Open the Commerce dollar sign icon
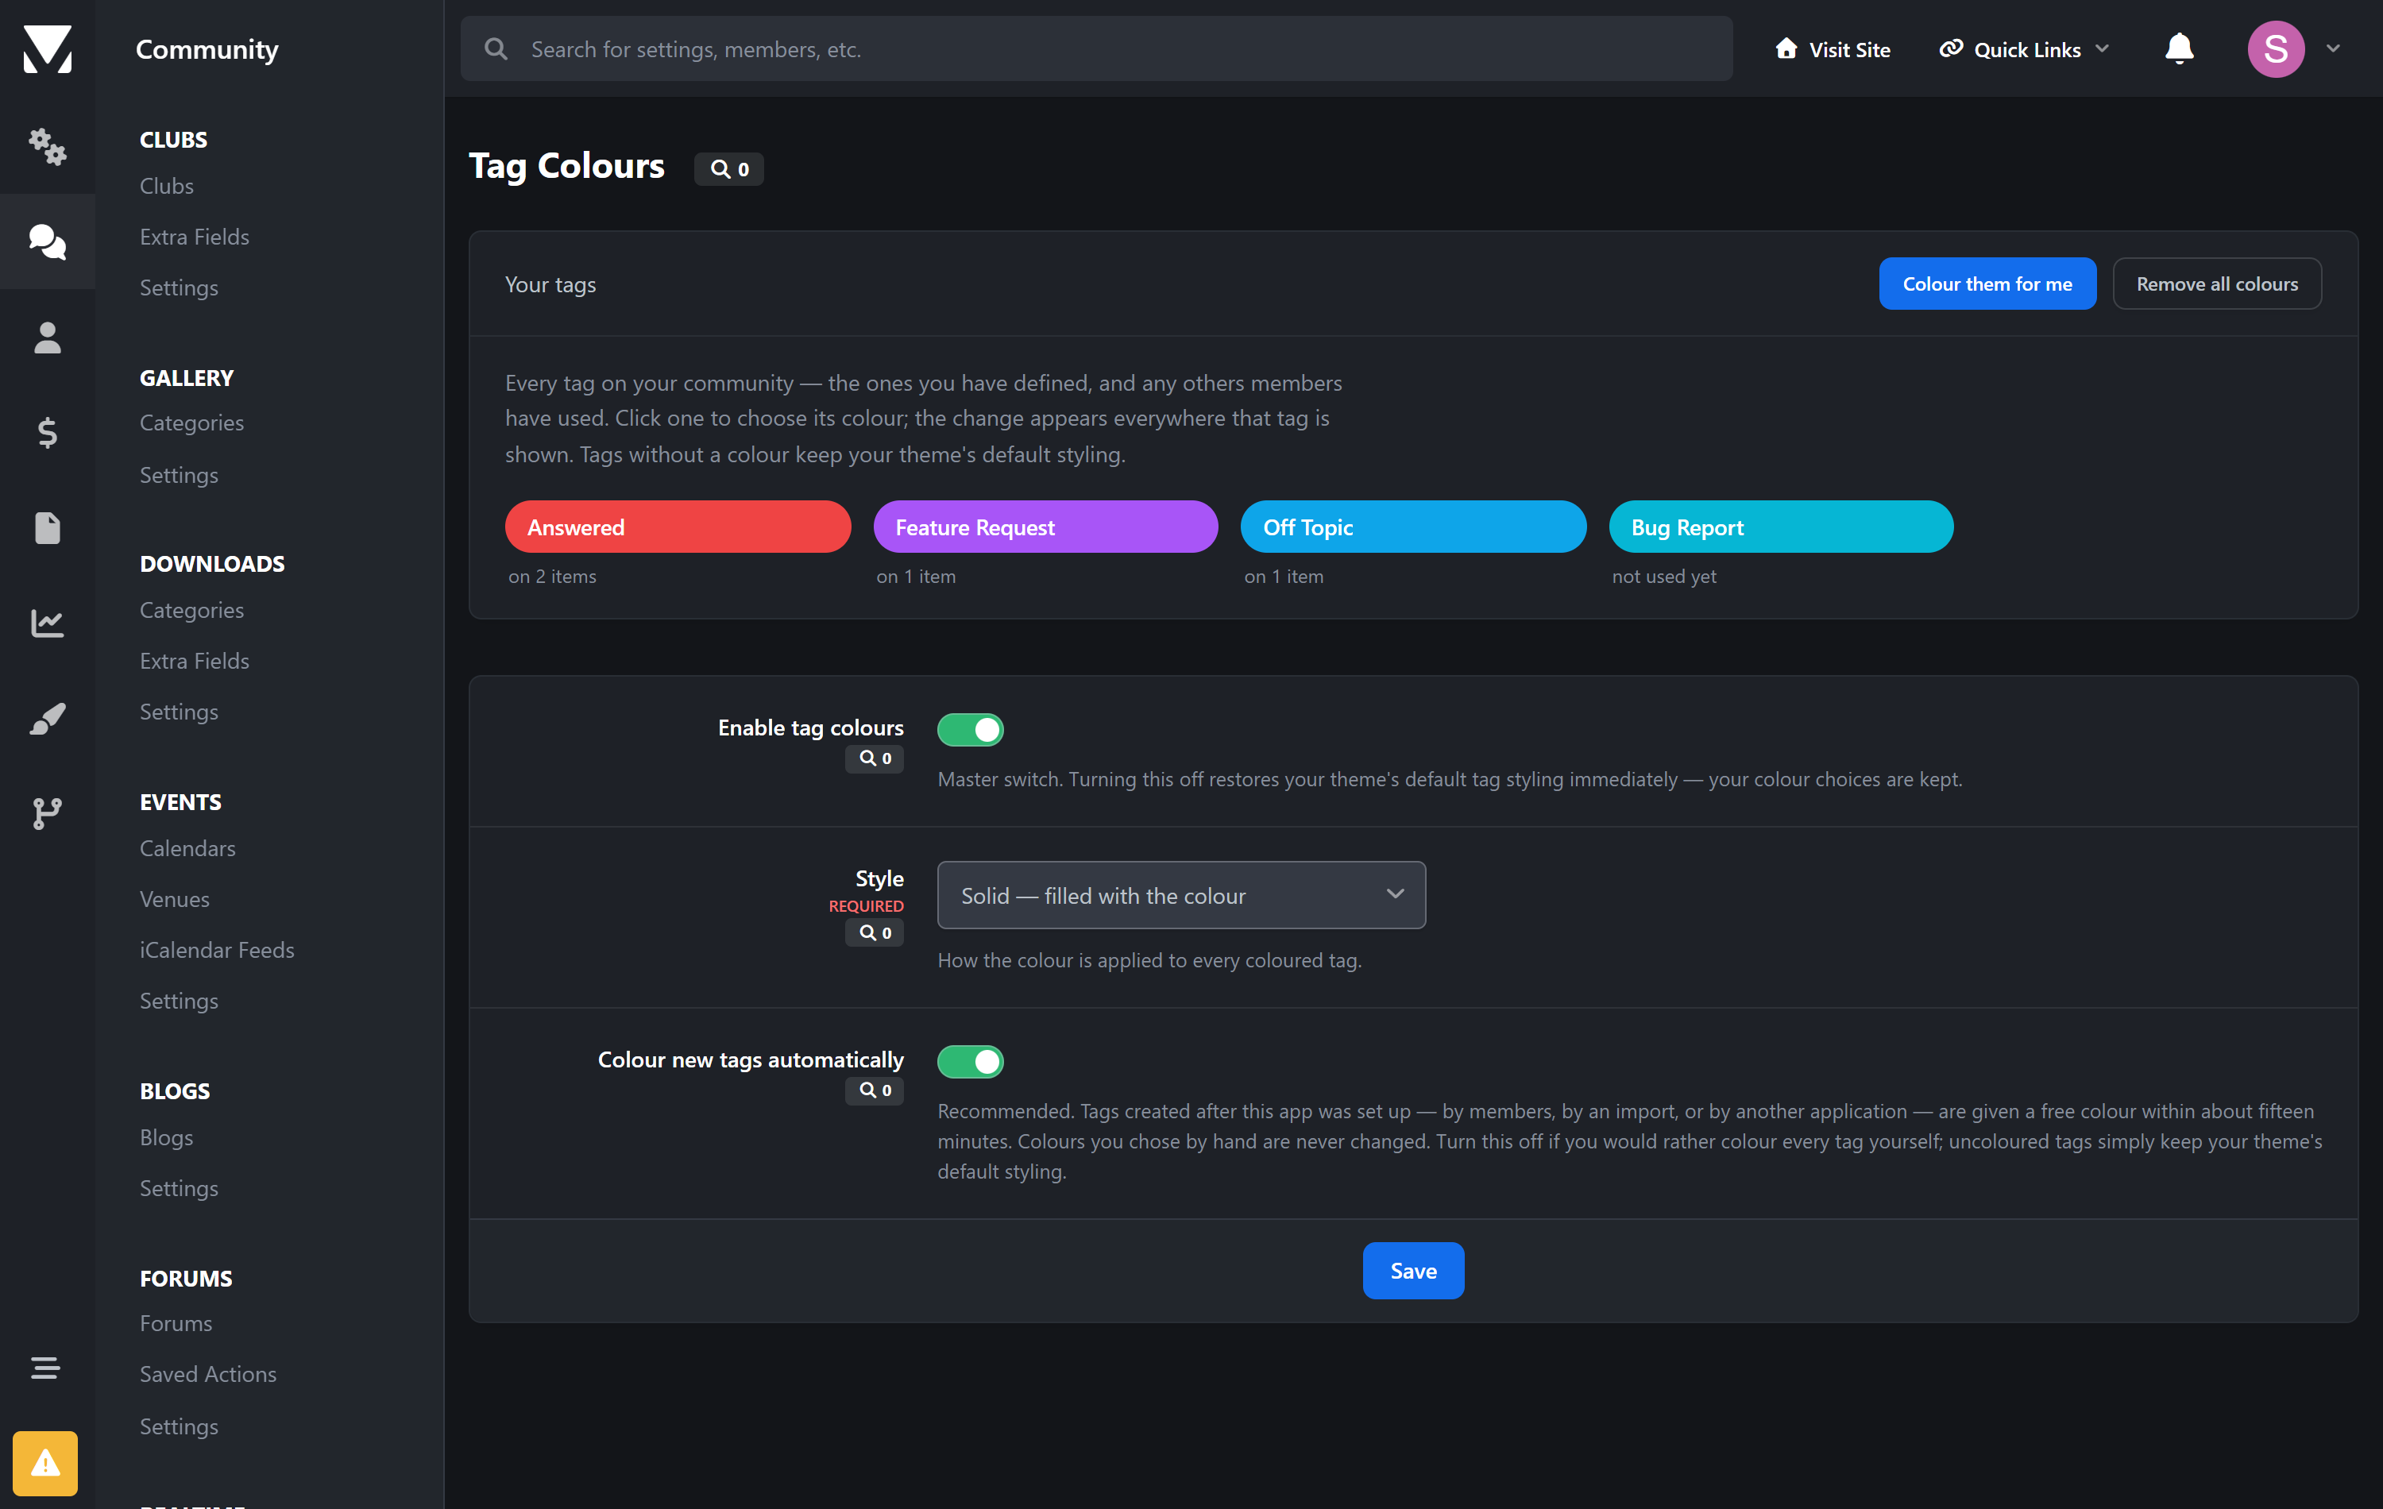The image size is (2383, 1509). pos(48,432)
